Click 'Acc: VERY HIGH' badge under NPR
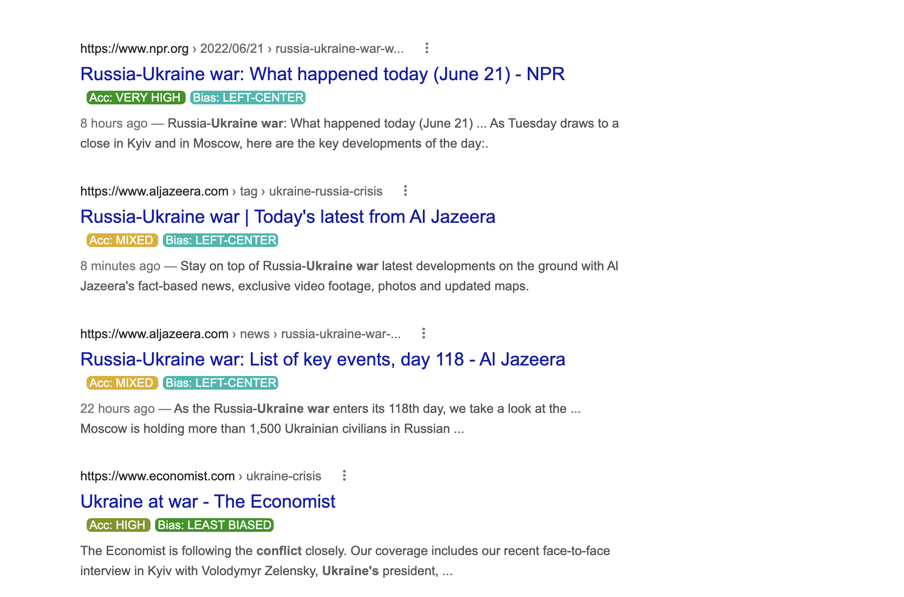The width and height of the screenshot is (904, 597). coord(135,98)
